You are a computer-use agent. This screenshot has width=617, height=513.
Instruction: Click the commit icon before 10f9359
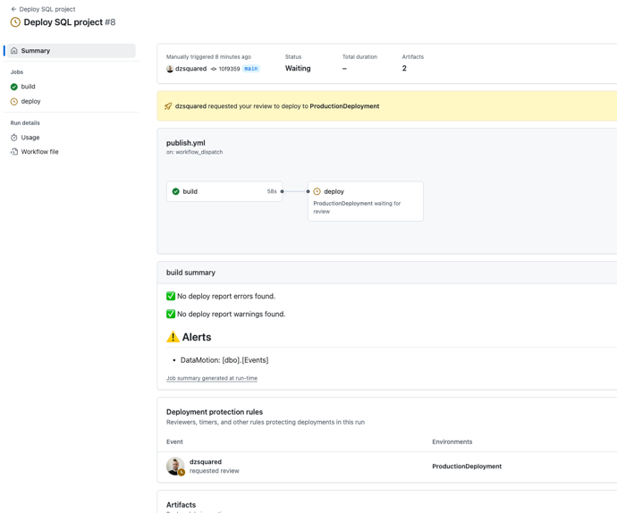pyautogui.click(x=214, y=69)
